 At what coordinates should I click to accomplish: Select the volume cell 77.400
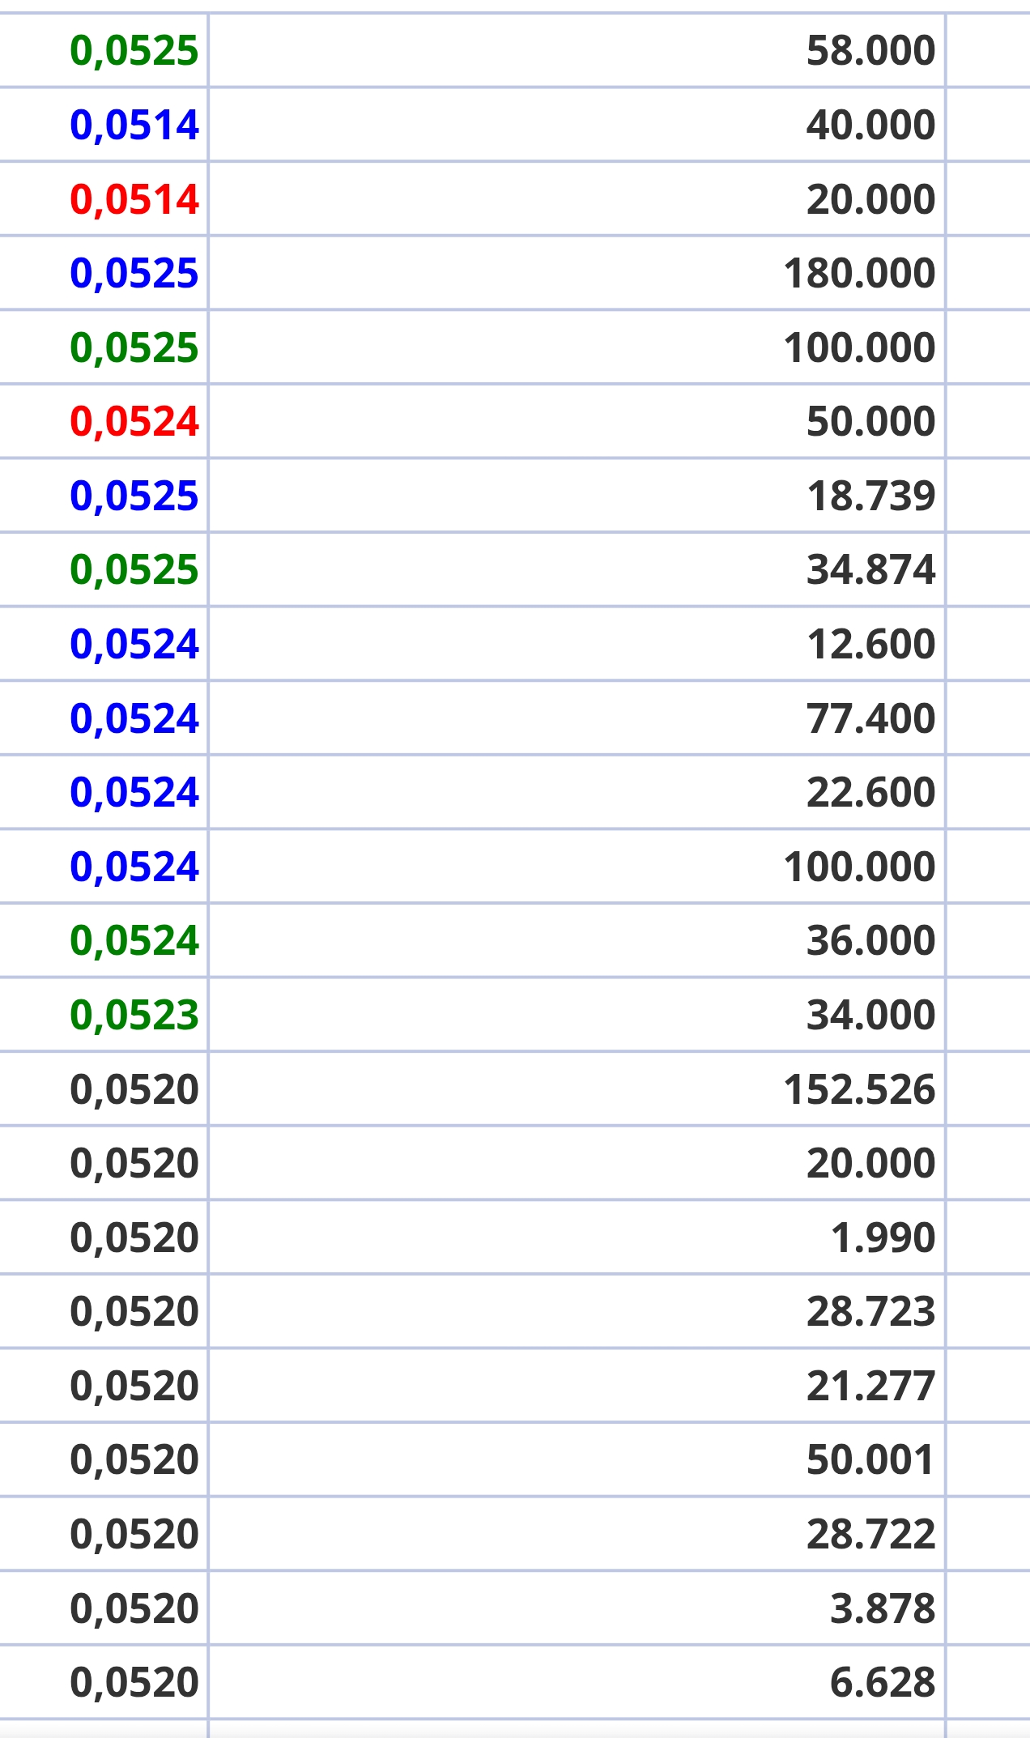click(x=870, y=719)
